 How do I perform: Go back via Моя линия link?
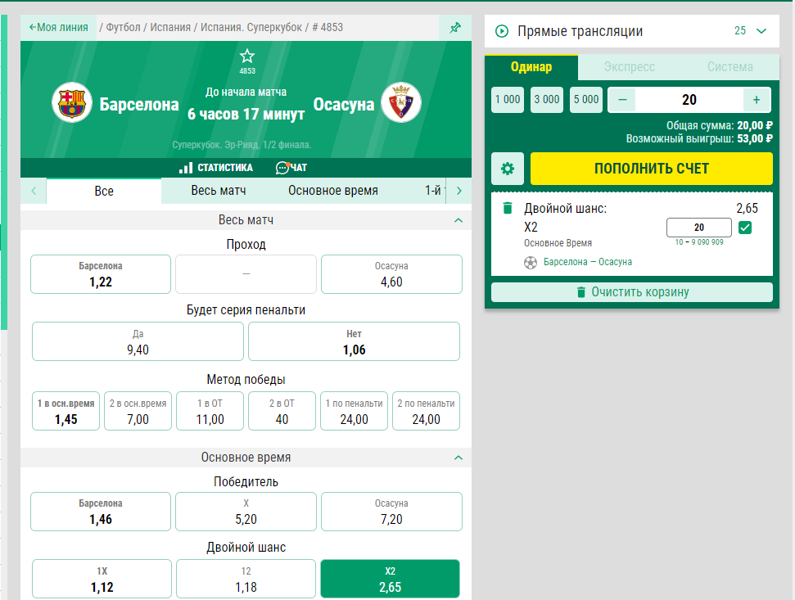click(x=58, y=27)
